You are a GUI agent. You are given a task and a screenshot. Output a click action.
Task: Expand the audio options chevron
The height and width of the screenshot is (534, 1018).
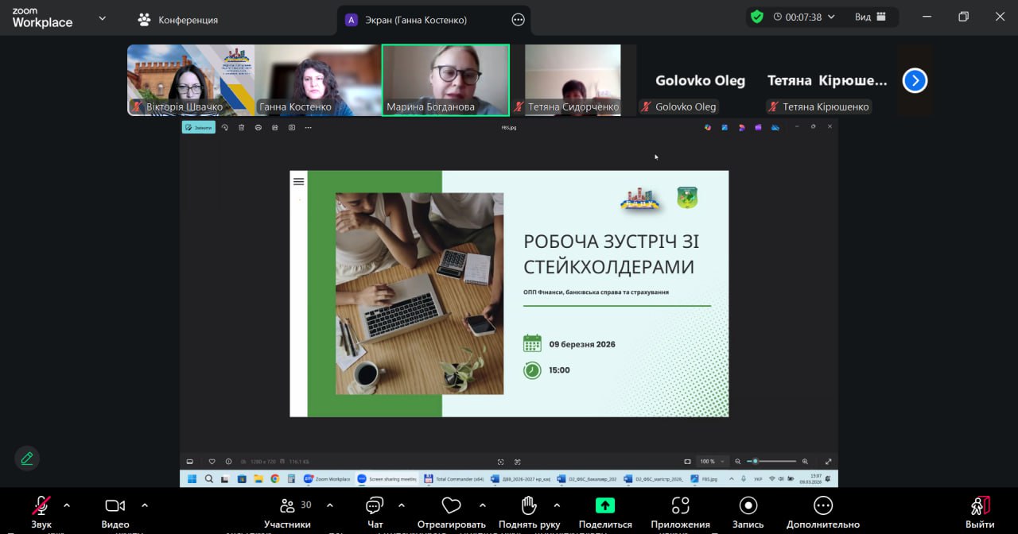pyautogui.click(x=67, y=505)
